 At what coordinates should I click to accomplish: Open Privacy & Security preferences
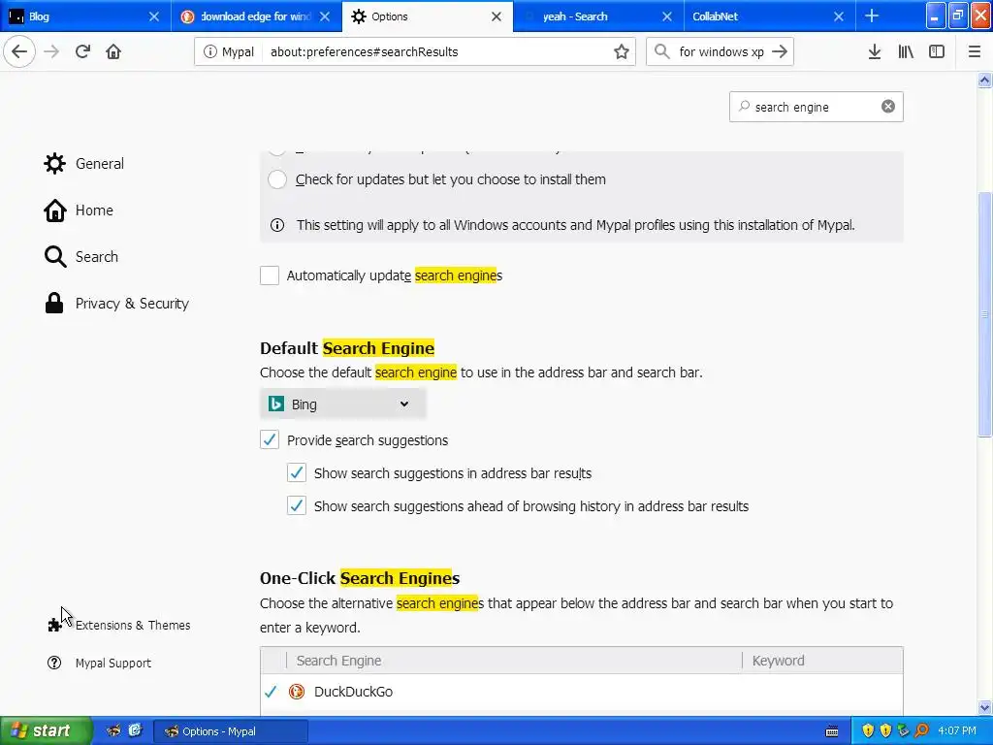coord(116,304)
